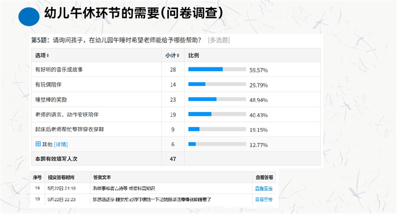Screen dimensions: 397x214
Task: Sort by the 小计 column arrows
Action: [x=178, y=55]
